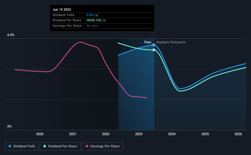Click the Earnings Per Share row label in tooltip
This screenshot has width=251, height=155.
(x=67, y=26)
